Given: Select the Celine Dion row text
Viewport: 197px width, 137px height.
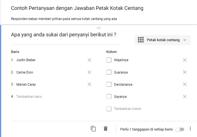Looking at the screenshot, I should (x=25, y=72).
